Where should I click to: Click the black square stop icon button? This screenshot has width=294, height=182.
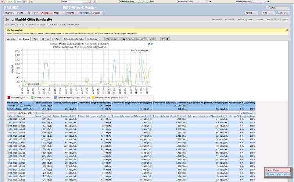(x=167, y=39)
